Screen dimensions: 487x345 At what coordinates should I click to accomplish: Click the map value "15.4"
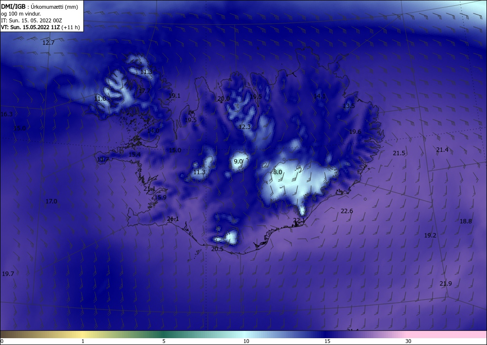[x=134, y=155]
